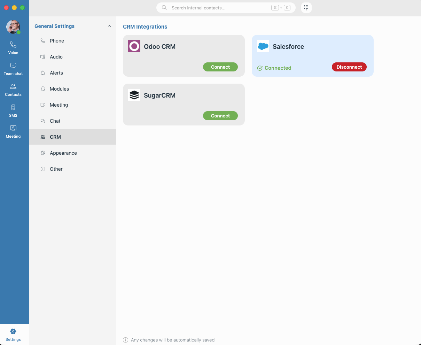Open the Voice section in the sidebar
Screen dimensions: 421x345
pyautogui.click(x=13, y=47)
